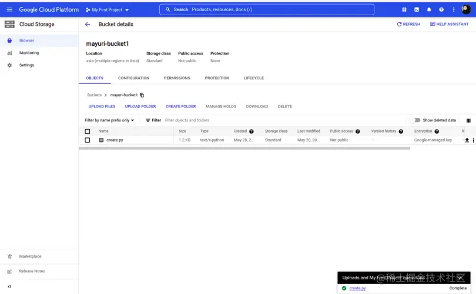476x294 pixels.
Task: Sort by the Name column header
Action: pos(103,131)
